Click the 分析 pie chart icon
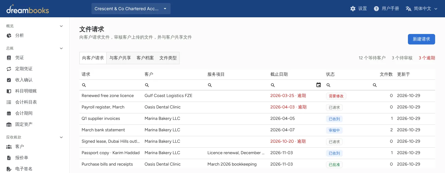The image size is (445, 173). [9, 36]
